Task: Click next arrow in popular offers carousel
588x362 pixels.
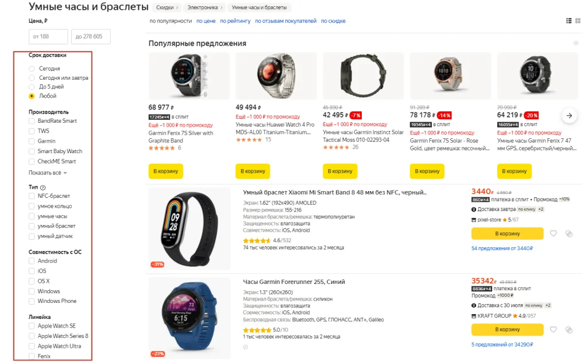Action: [x=569, y=115]
